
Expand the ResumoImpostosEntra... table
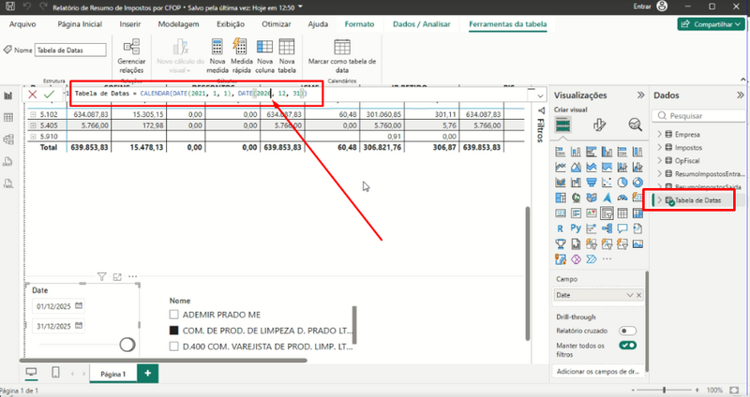[x=660, y=173]
